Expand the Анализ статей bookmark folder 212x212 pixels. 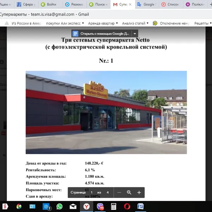[x=135, y=23]
